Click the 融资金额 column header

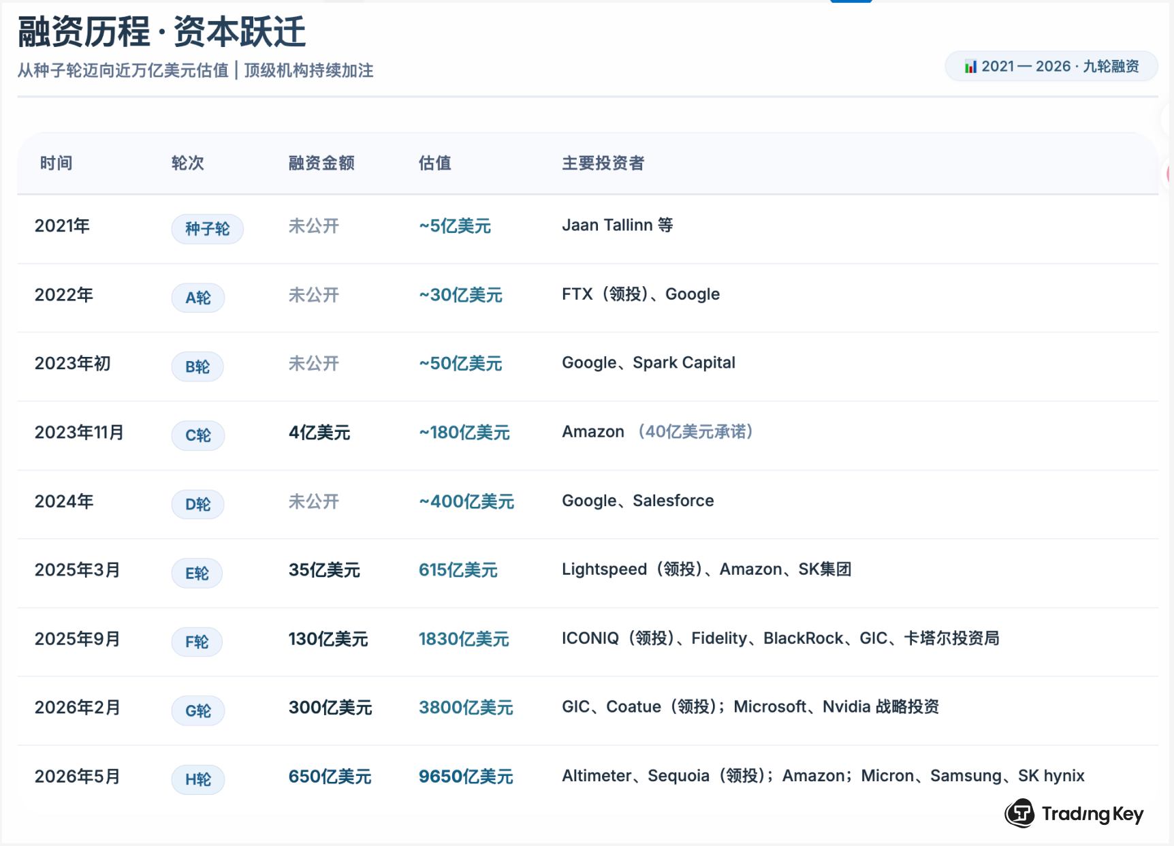click(321, 163)
